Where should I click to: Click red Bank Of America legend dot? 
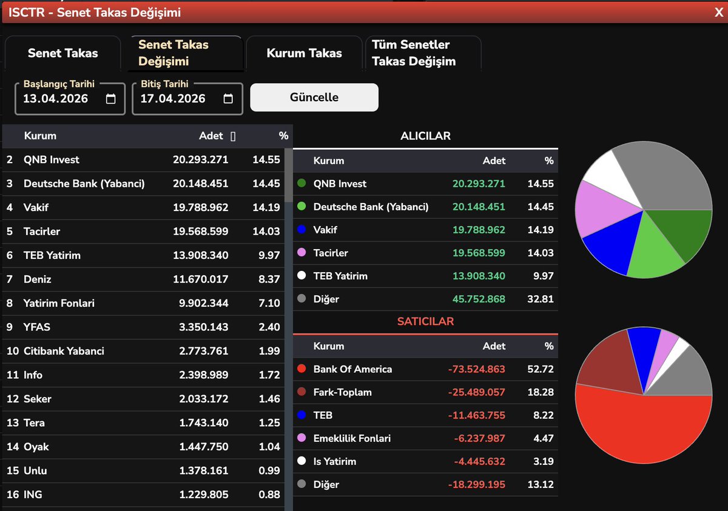tap(302, 369)
